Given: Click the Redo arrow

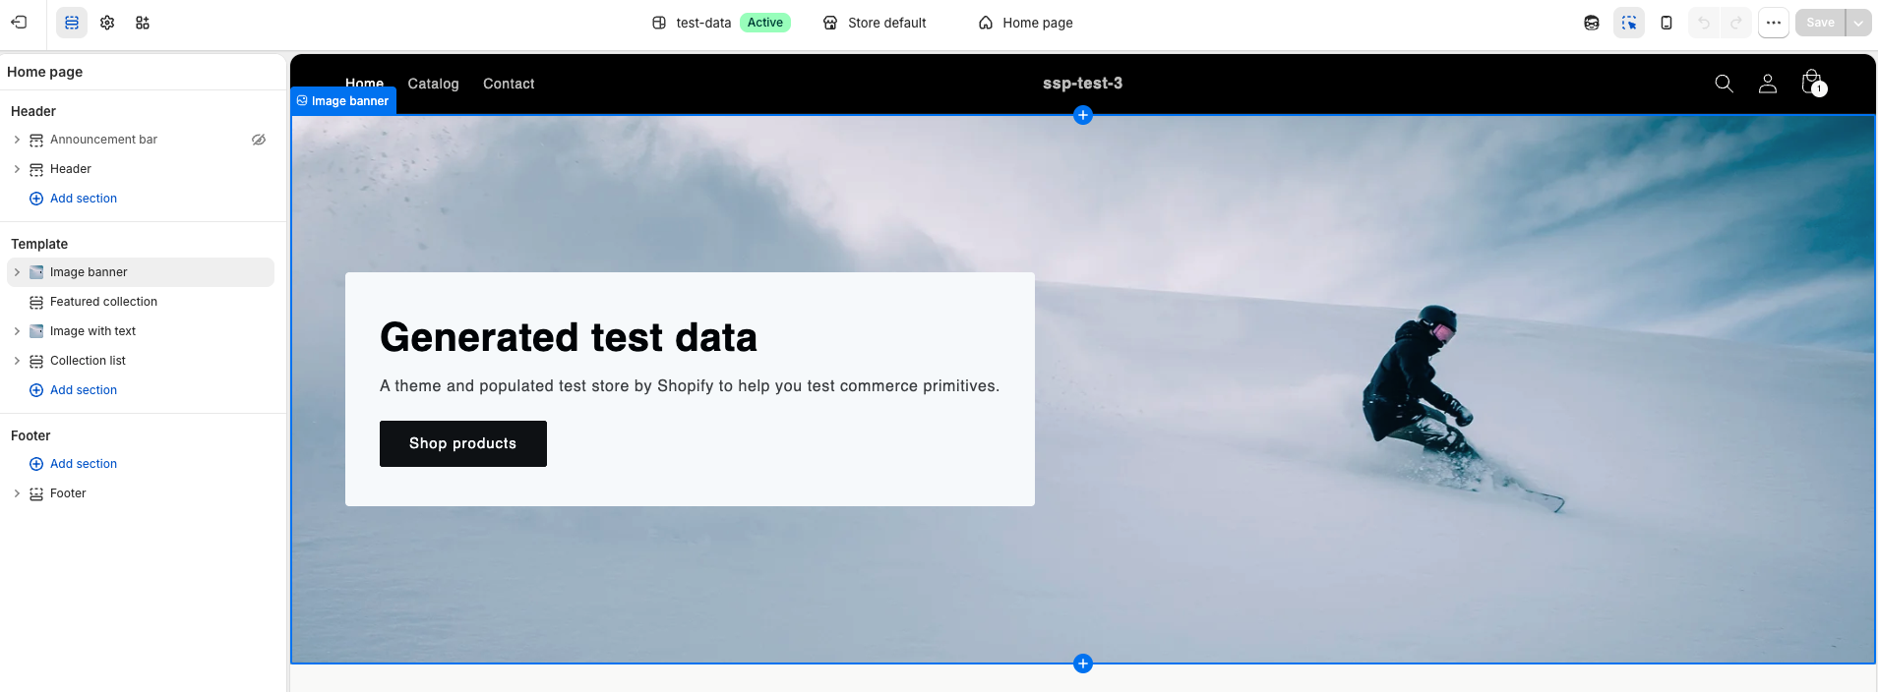Looking at the screenshot, I should point(1736,23).
